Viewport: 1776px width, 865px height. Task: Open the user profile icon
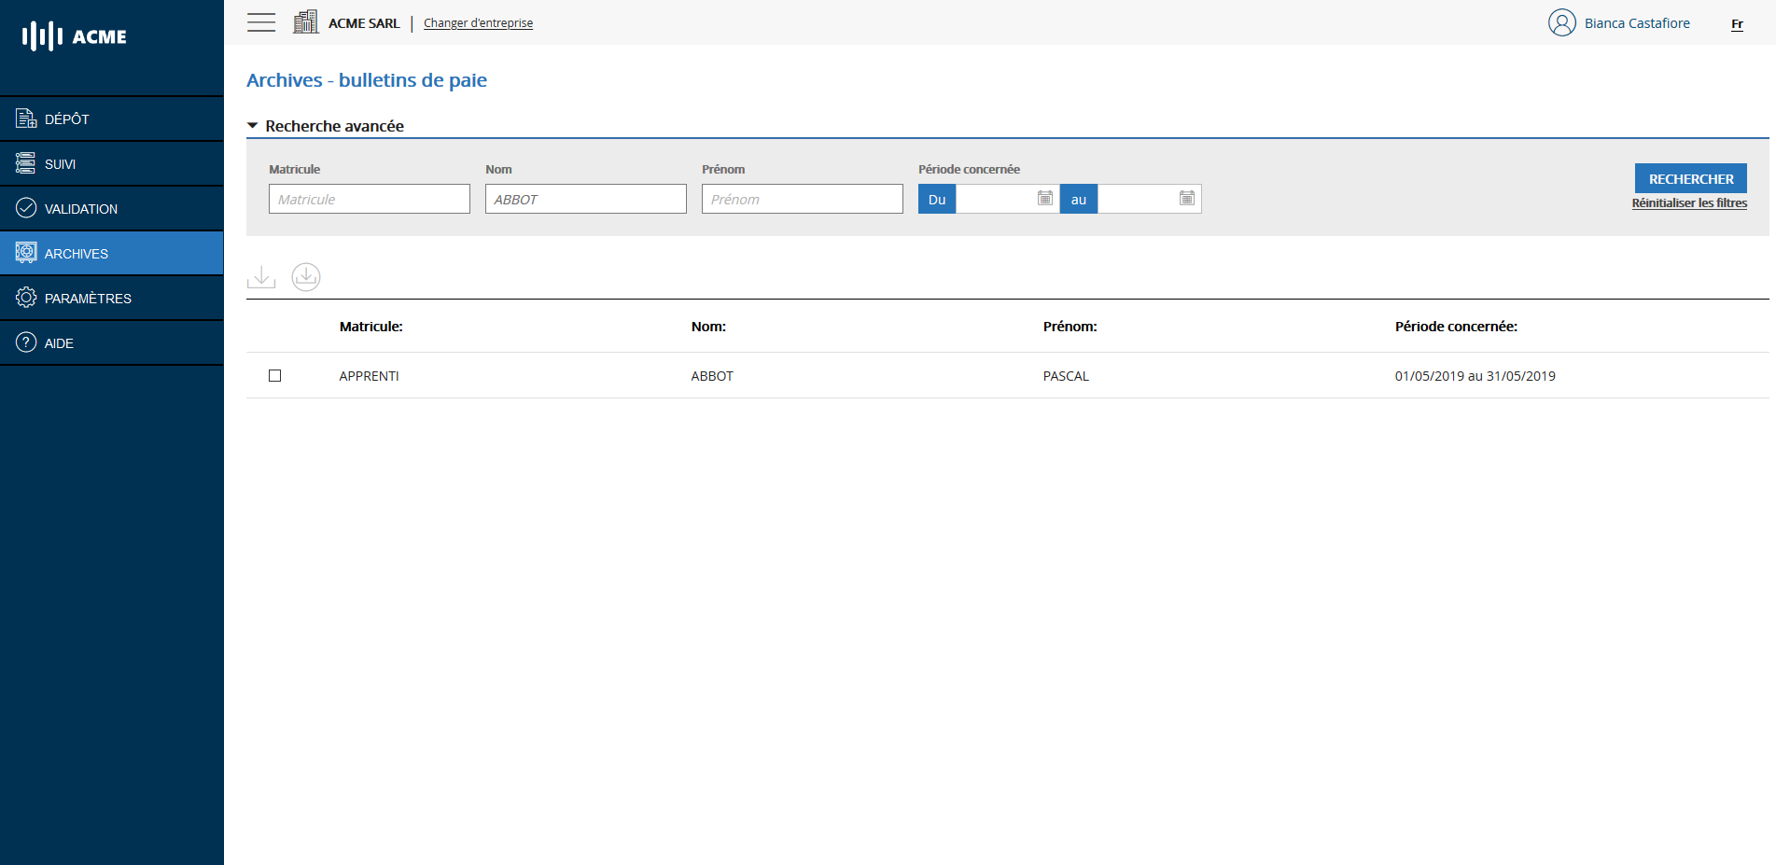tap(1561, 22)
